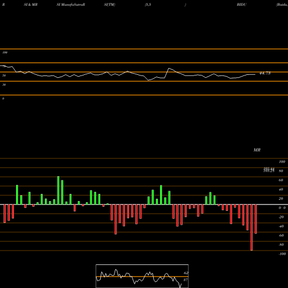
Task: Click the BIDU ticker symbol in header
Action: [241, 5]
